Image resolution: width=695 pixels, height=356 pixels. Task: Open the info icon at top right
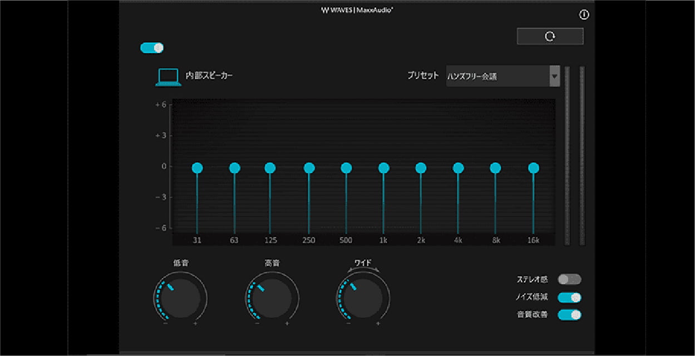[x=583, y=16]
